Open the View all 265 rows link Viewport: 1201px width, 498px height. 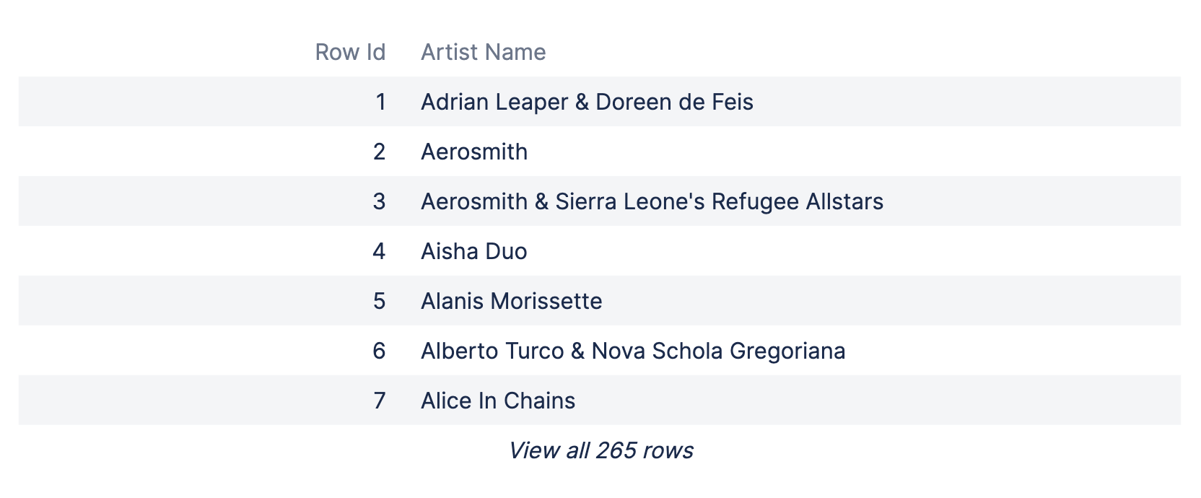[600, 450]
